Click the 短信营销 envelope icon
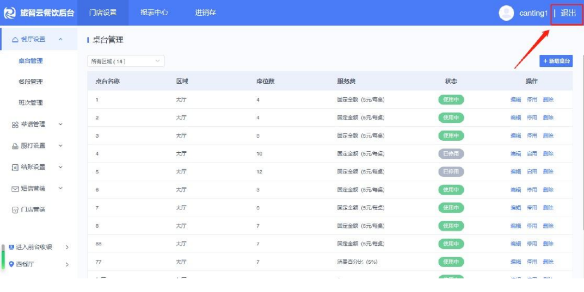 [15, 189]
